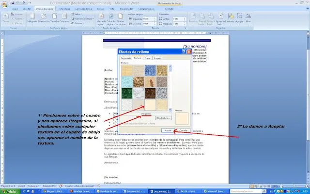Open the Formato drawing tools tab
The height and width of the screenshot is (194, 310).
coord(169,9)
